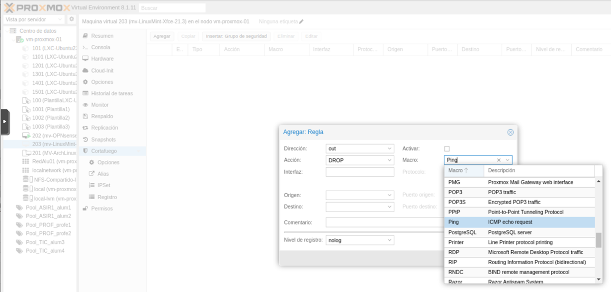Click the Copiar toolbar button
Screen dimensions: 611x292
pos(188,36)
